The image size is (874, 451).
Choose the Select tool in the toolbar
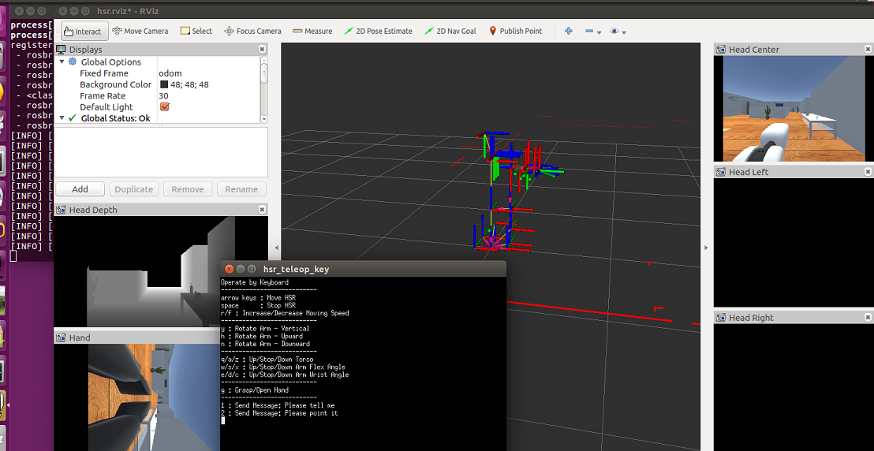click(196, 32)
